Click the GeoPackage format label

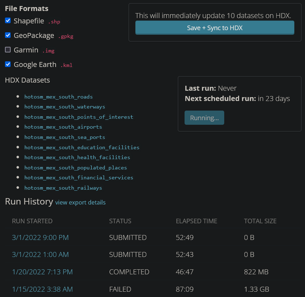(34, 35)
